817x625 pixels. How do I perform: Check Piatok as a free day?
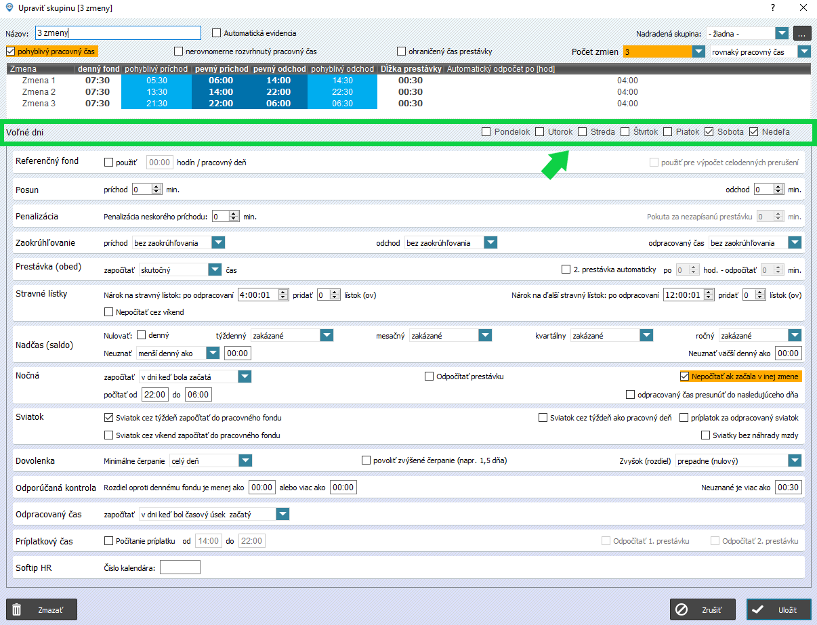coord(668,132)
